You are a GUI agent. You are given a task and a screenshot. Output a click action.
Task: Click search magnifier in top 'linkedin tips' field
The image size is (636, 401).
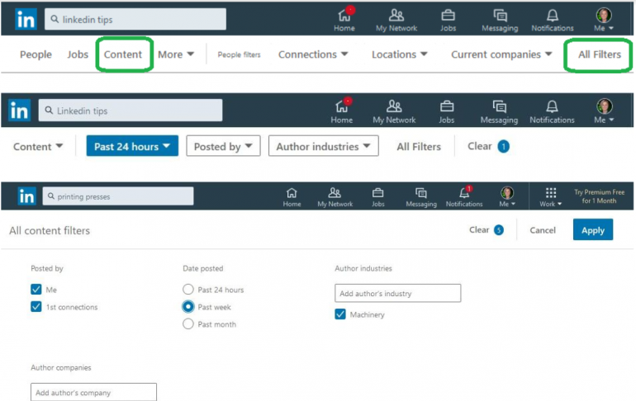55,19
